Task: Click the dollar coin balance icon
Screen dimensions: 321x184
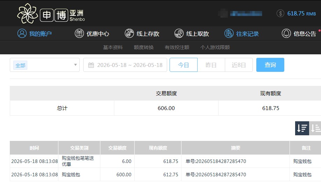Action: 280,14
